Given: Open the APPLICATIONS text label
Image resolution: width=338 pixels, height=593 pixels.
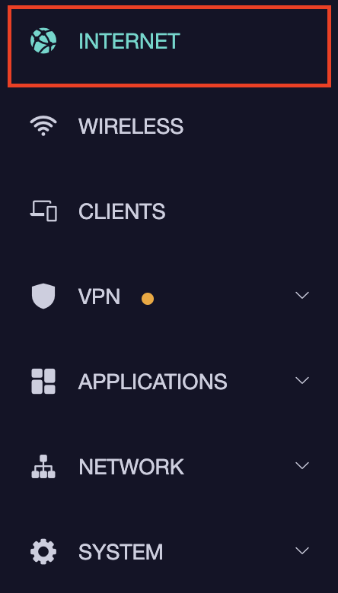Looking at the screenshot, I should (x=153, y=382).
